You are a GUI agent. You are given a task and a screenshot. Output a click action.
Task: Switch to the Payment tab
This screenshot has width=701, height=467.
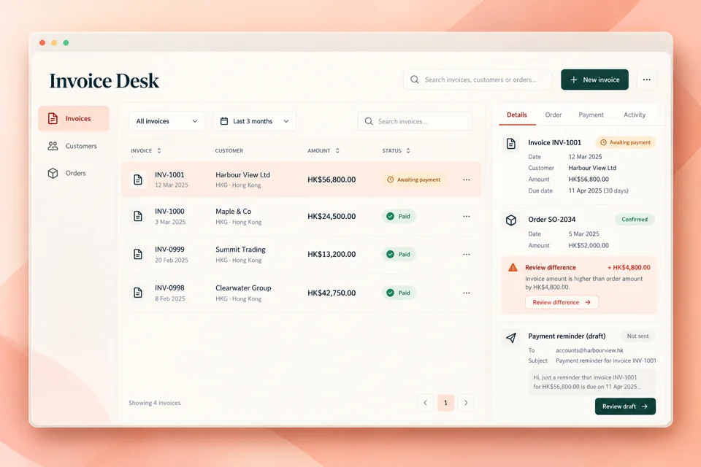coord(591,115)
